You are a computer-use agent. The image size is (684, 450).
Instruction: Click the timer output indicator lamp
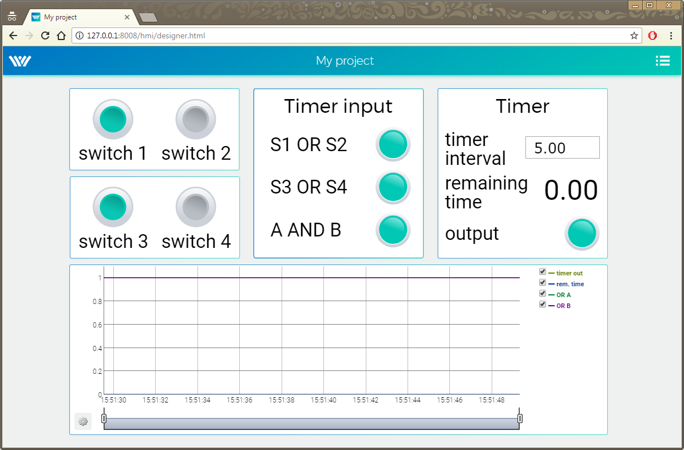(x=582, y=233)
